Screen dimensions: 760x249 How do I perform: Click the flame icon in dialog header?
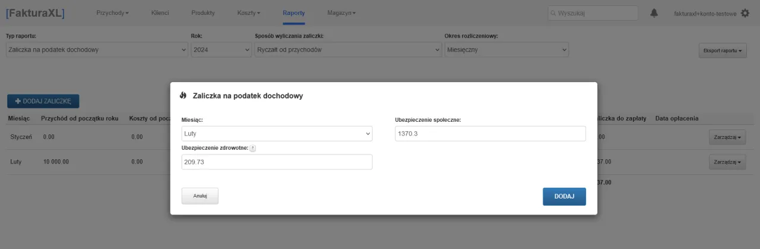(x=183, y=96)
